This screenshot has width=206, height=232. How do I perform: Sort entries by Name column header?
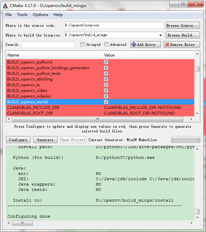click(54, 55)
